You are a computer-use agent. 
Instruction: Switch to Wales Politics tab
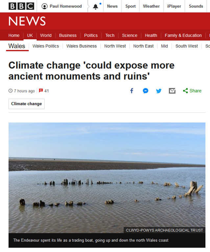[46, 46]
